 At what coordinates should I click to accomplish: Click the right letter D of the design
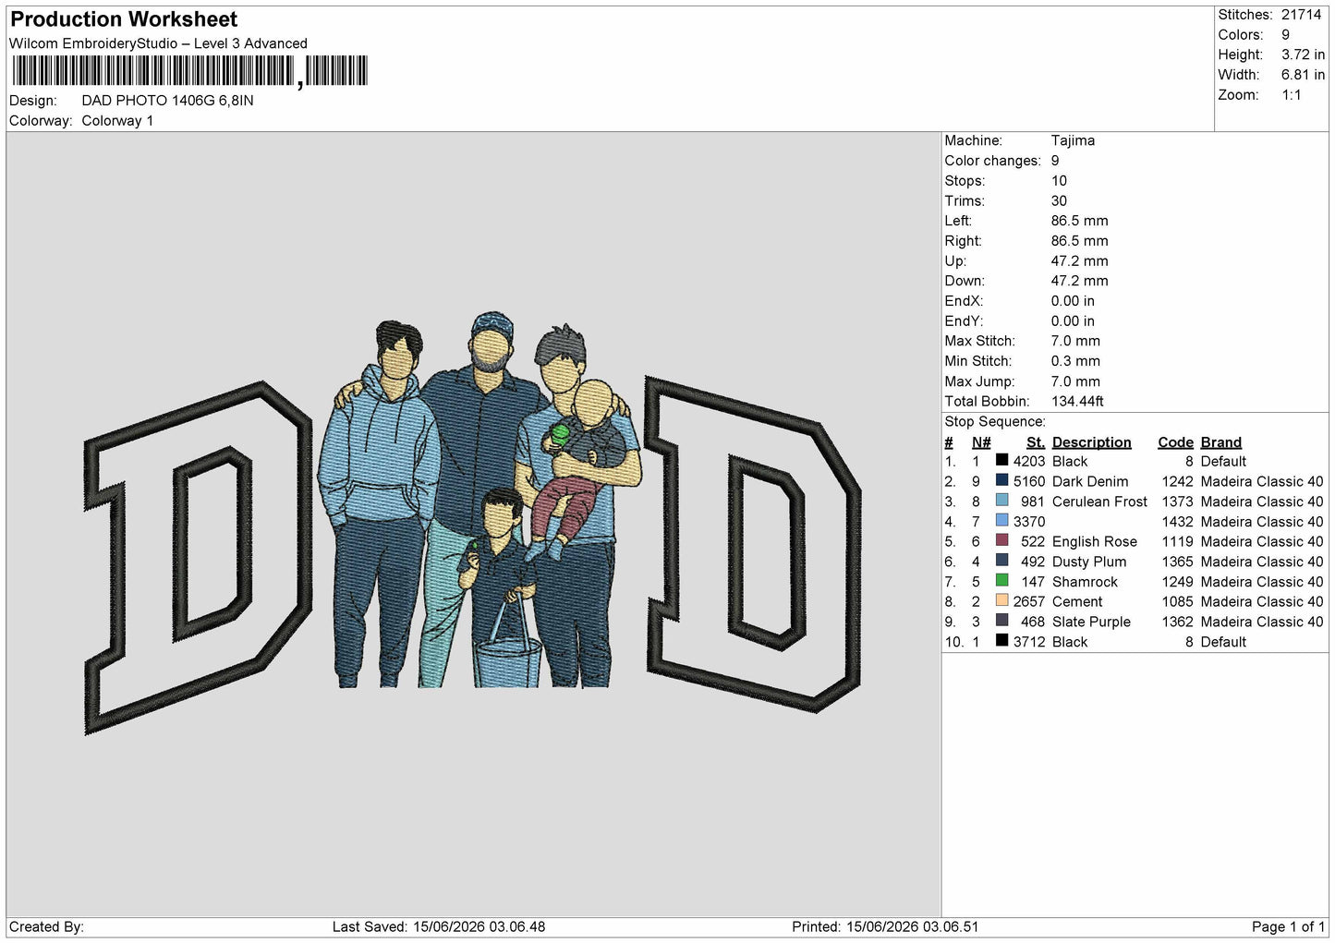(753, 544)
